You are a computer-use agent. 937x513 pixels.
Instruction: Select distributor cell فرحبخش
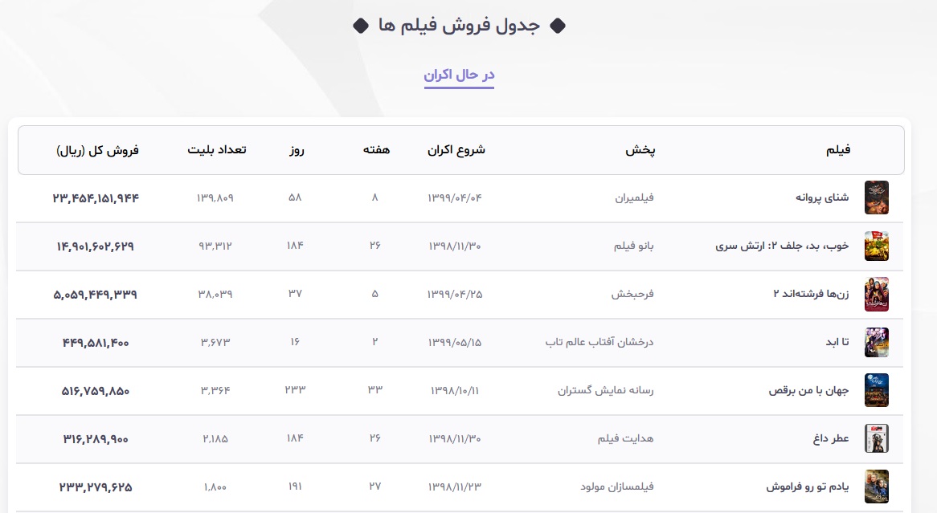click(x=632, y=295)
